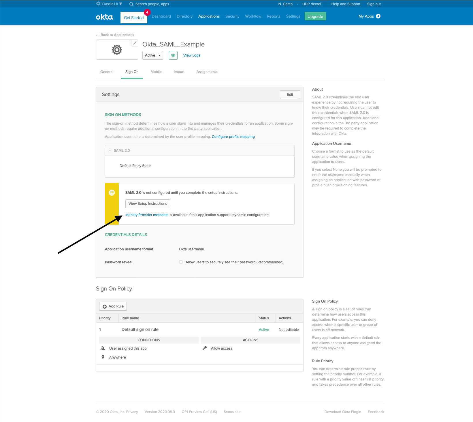Click the Search people, apps field
The width and height of the screenshot is (473, 422).
(x=152, y=4)
